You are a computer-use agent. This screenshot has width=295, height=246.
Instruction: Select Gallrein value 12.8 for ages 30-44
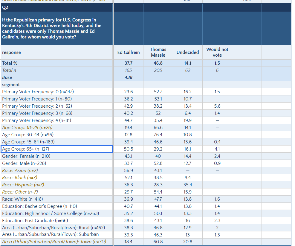129,135
